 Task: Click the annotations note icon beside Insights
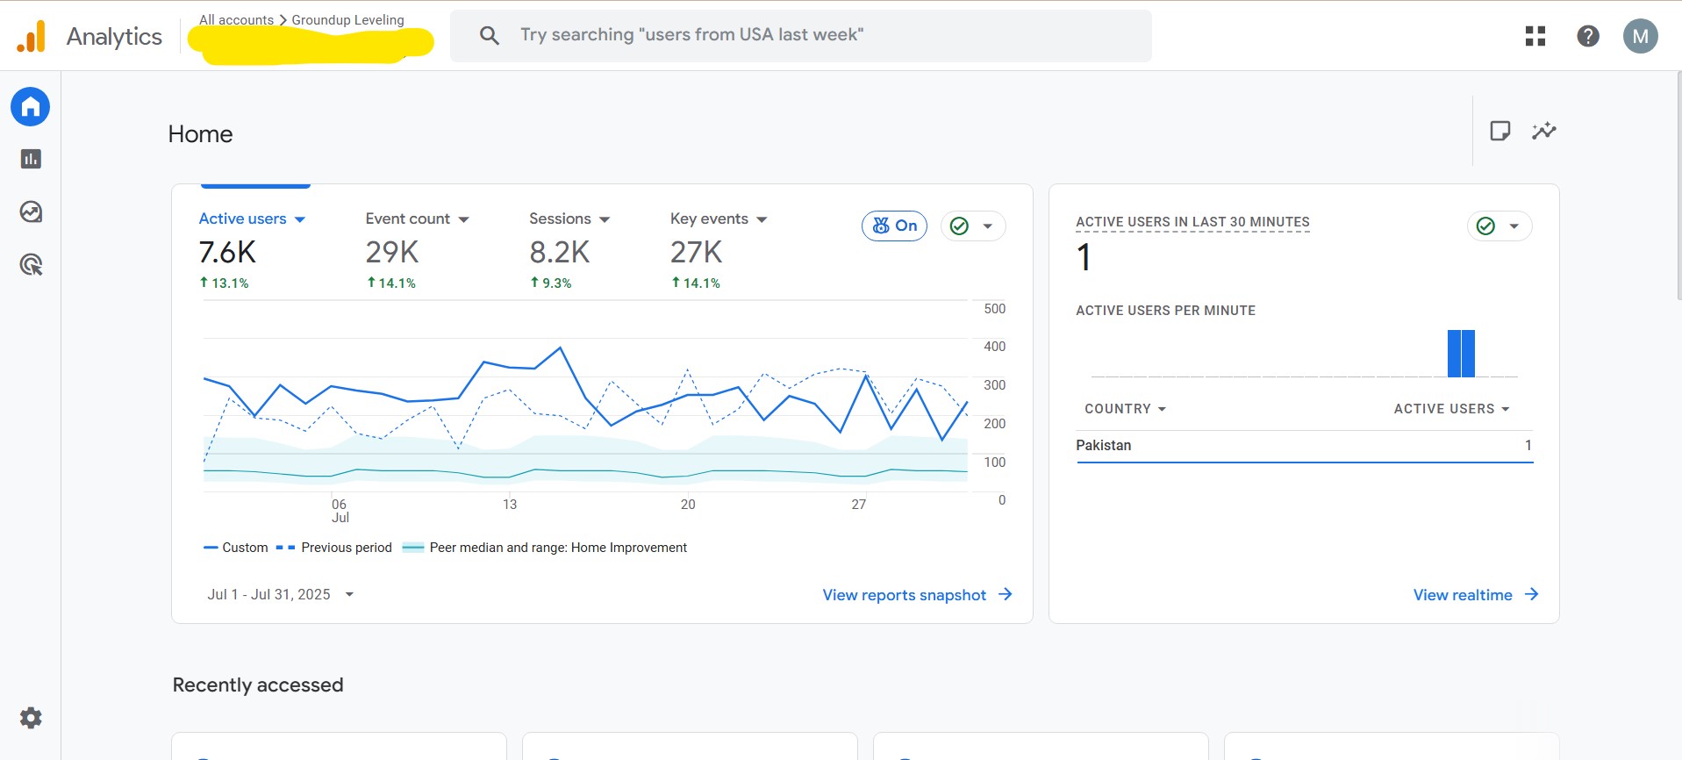tap(1499, 131)
